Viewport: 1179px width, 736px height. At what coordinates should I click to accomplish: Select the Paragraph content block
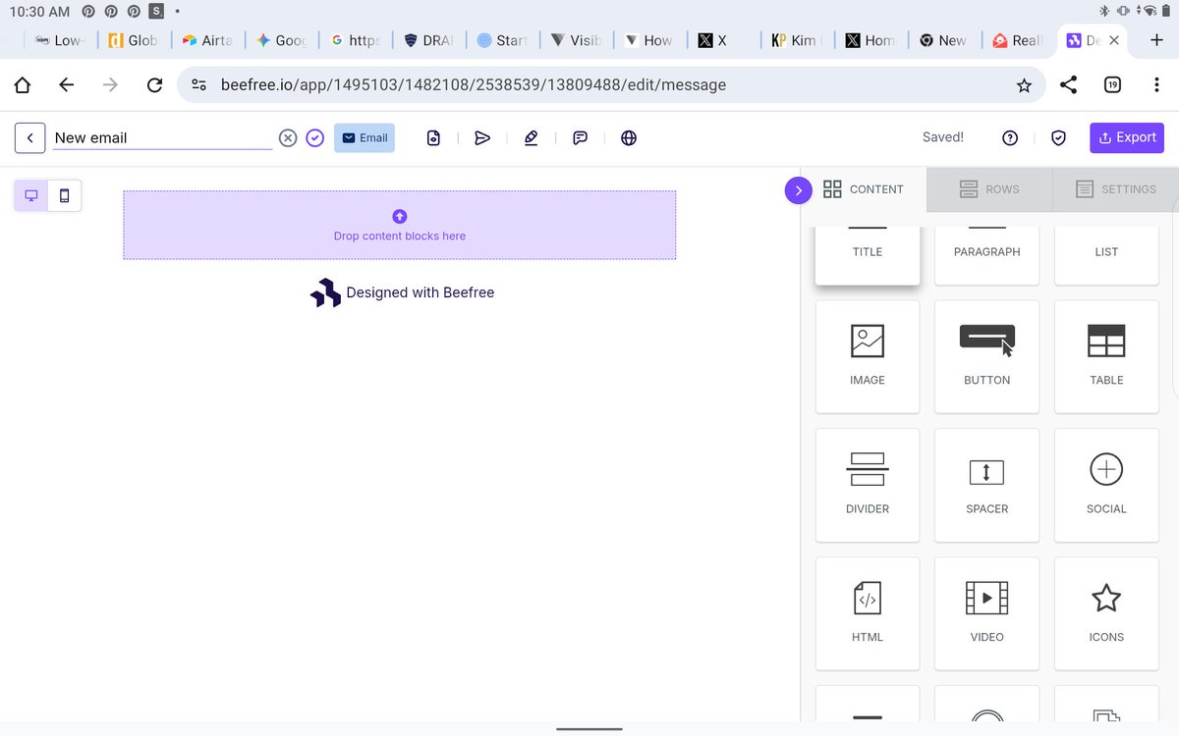(x=986, y=255)
